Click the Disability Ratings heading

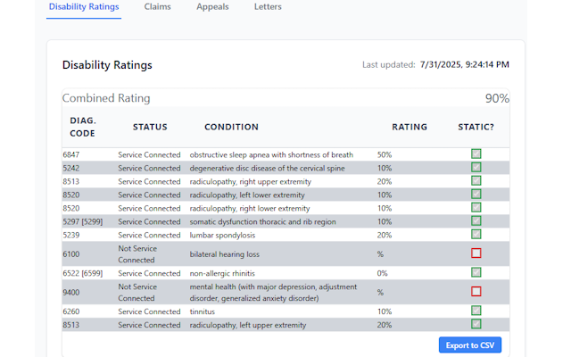coord(107,65)
